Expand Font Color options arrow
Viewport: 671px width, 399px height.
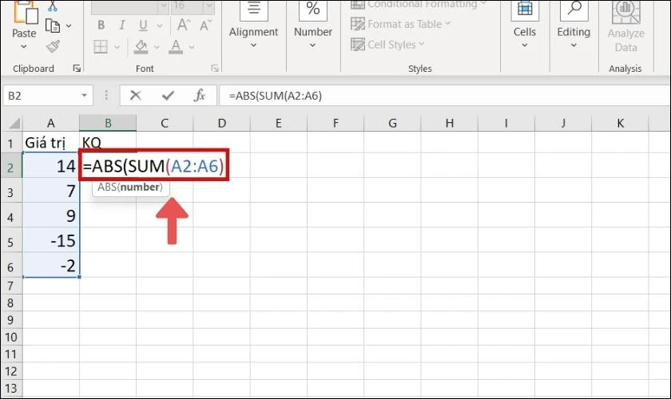(192, 47)
